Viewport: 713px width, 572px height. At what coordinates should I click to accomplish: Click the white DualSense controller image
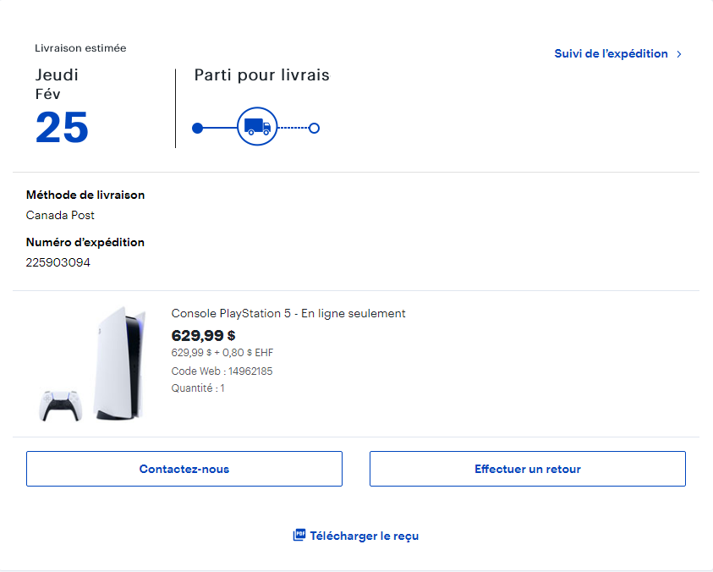[x=60, y=406]
